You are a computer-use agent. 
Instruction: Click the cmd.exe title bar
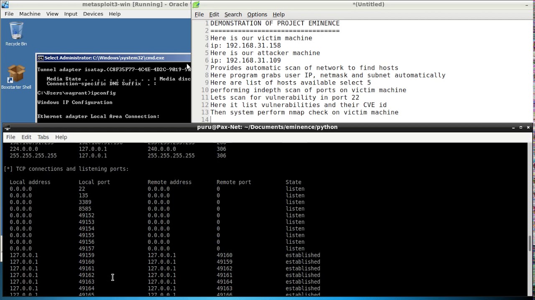[x=113, y=58]
